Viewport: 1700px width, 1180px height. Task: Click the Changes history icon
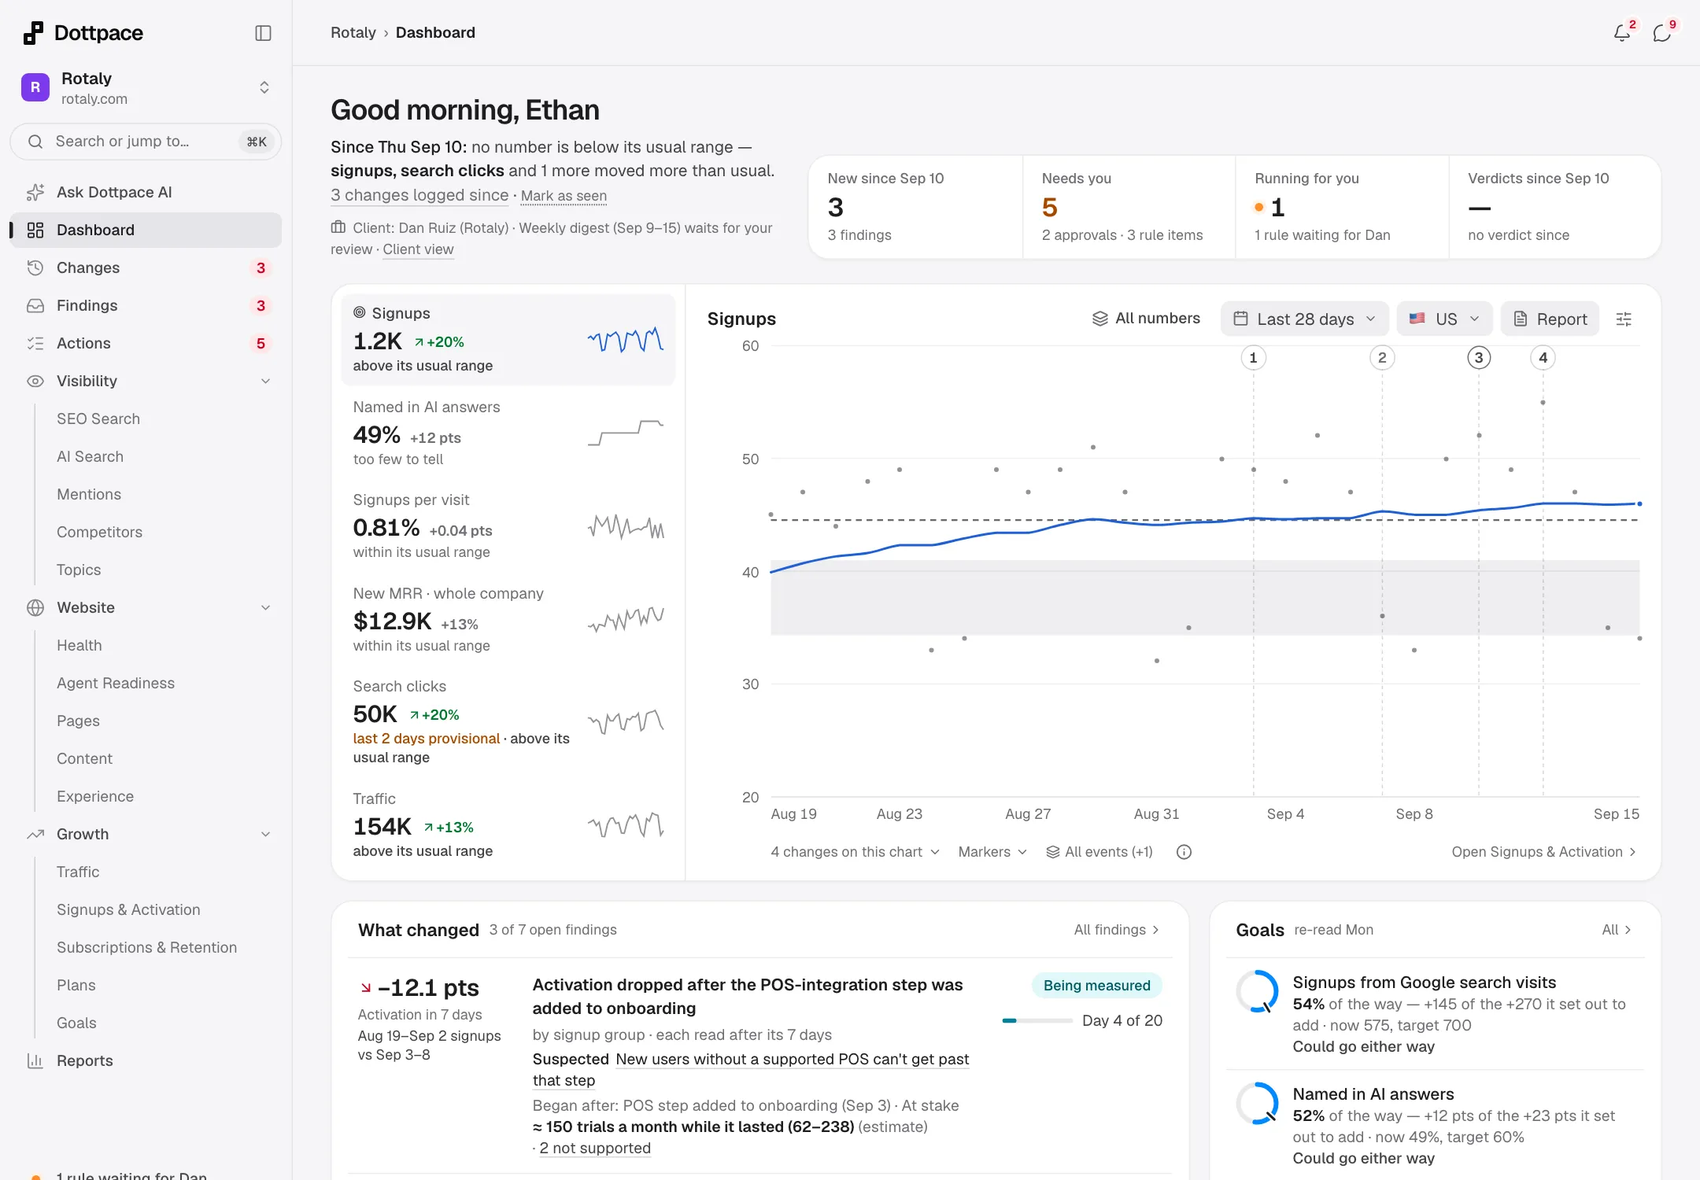(35, 268)
